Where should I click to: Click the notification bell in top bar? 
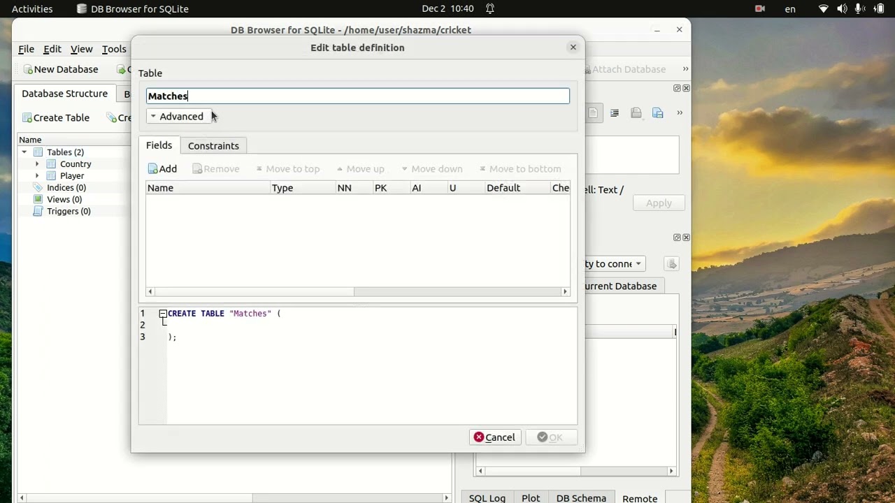pos(490,9)
